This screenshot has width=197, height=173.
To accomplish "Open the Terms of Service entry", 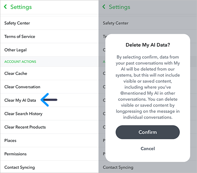I will tap(20, 36).
